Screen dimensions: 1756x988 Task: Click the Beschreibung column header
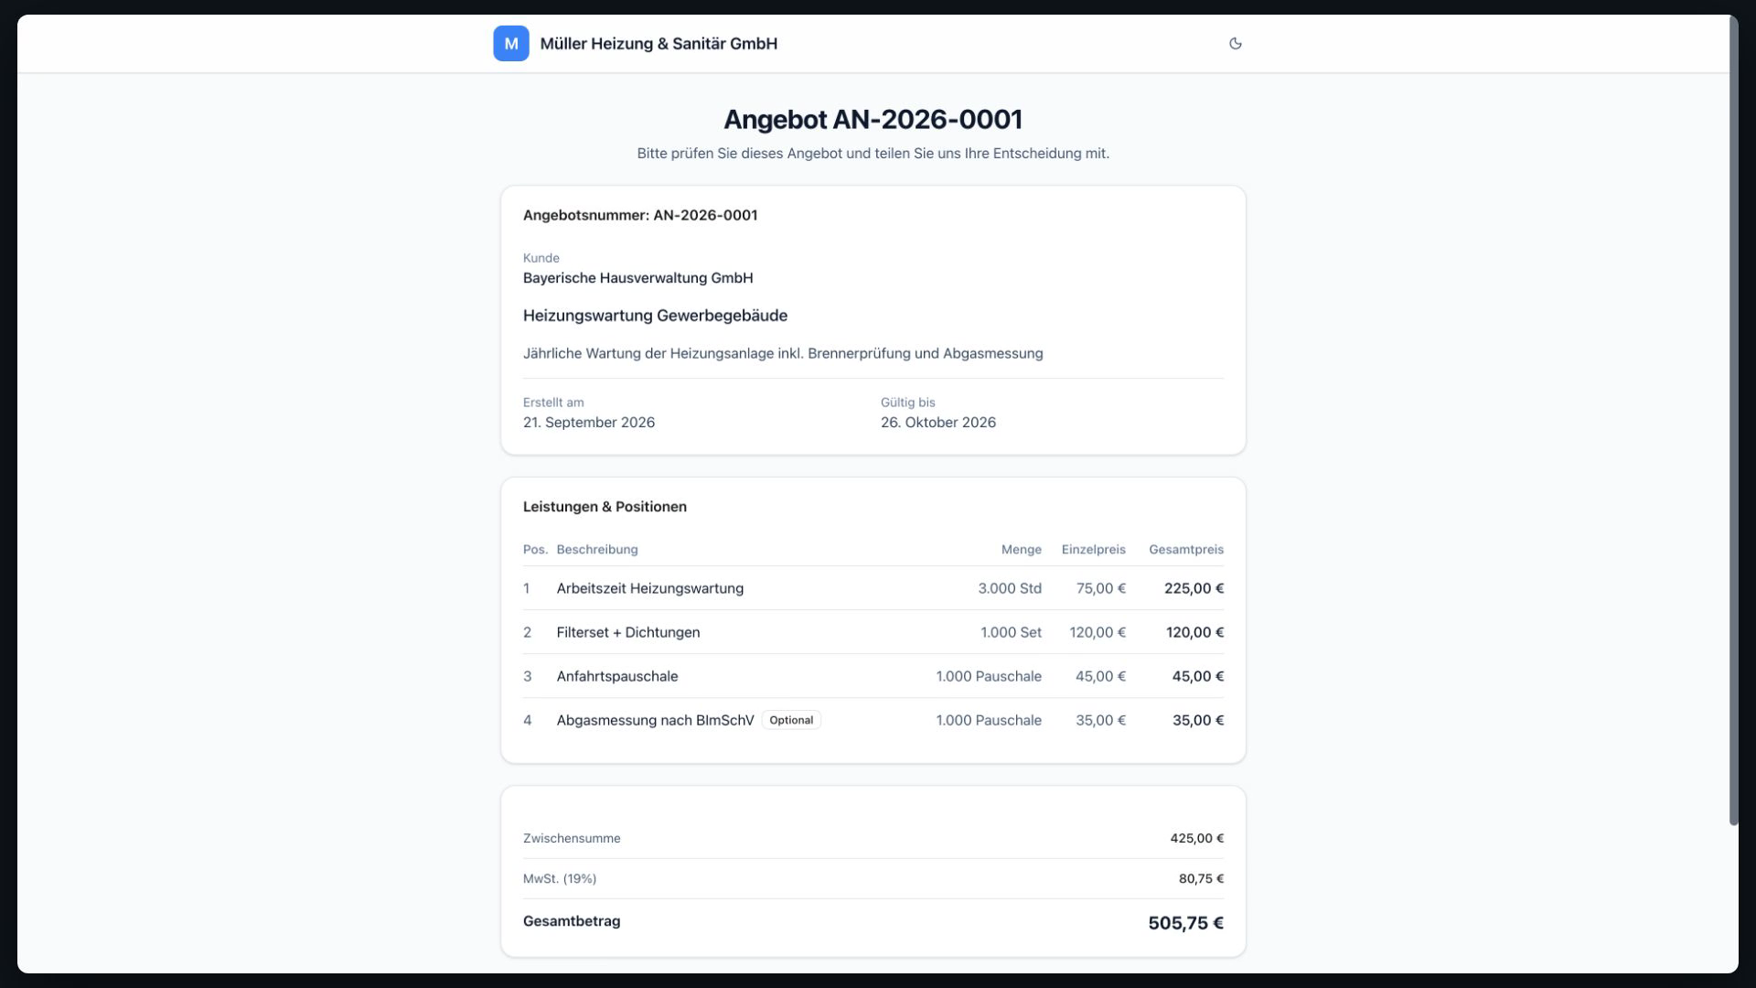point(597,550)
